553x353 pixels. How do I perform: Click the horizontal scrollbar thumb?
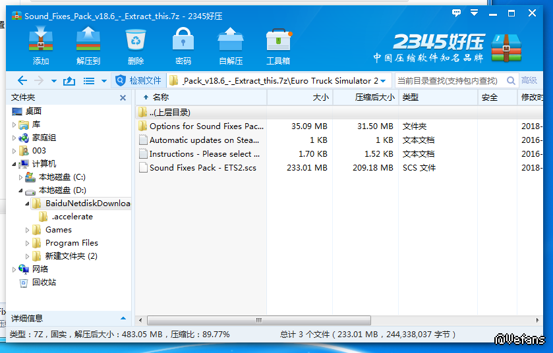point(259,320)
